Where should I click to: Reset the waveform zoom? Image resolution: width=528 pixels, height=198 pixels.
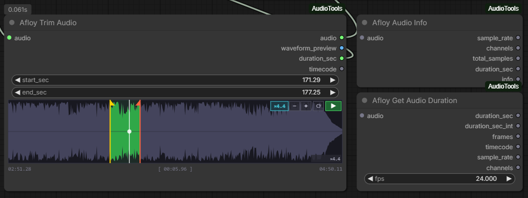pyautogui.click(x=318, y=106)
